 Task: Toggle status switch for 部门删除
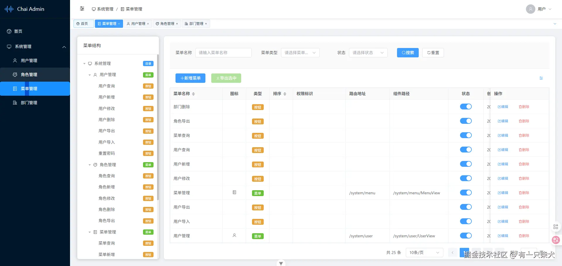pyautogui.click(x=466, y=107)
